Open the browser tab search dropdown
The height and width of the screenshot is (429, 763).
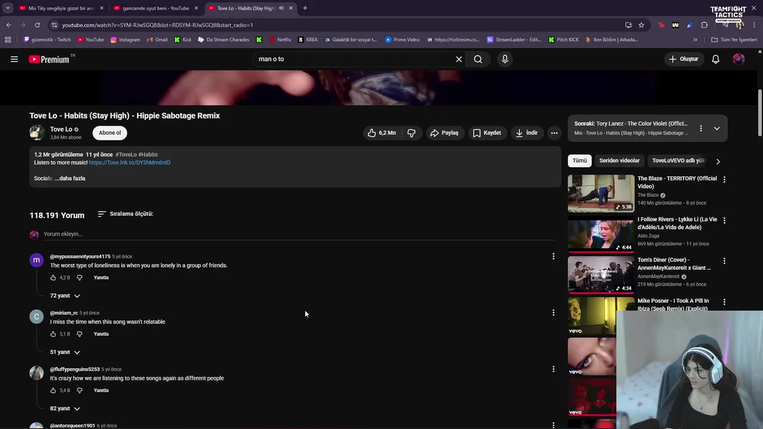pyautogui.click(x=8, y=8)
